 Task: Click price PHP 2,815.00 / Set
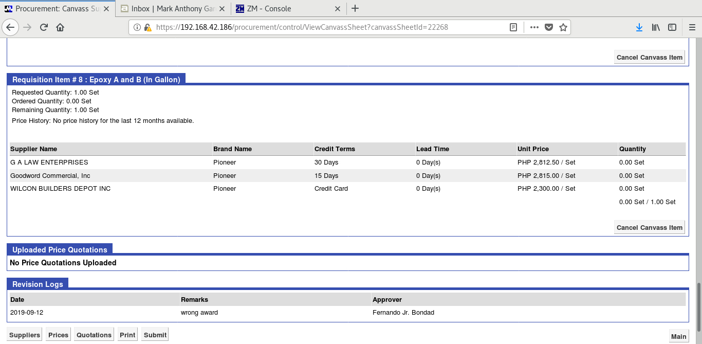[x=546, y=176]
